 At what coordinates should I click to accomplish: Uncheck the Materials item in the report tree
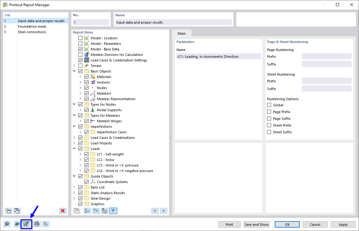point(86,76)
